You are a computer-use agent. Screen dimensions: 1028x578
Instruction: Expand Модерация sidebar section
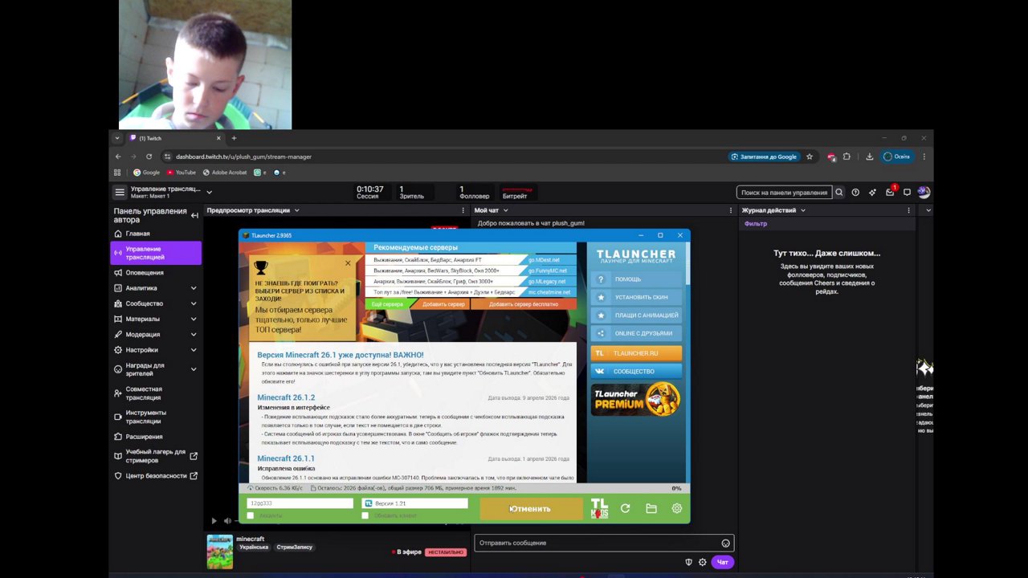tap(194, 335)
